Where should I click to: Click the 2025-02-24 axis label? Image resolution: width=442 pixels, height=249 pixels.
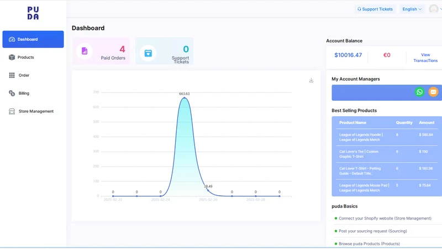[x=160, y=200]
